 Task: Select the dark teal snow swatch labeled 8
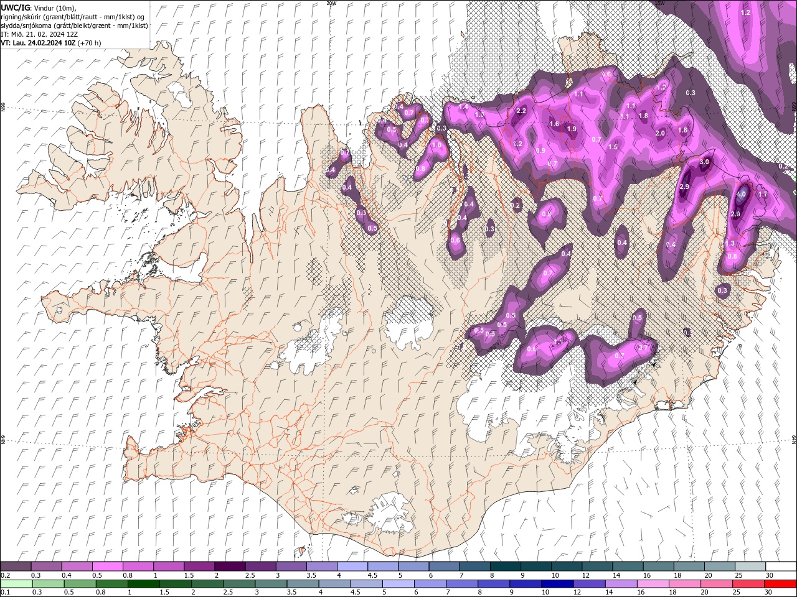[x=505, y=567]
